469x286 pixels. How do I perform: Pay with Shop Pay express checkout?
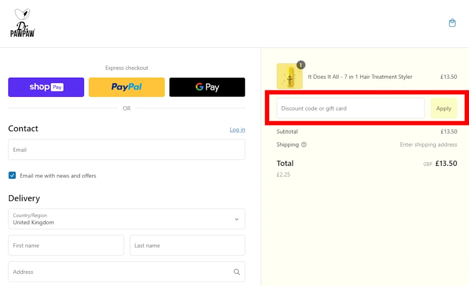(x=46, y=87)
